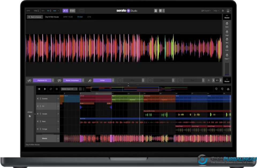This screenshot has width=257, height=168.
Task: Click the green Main scene block in timeline
Action: pos(127,99)
